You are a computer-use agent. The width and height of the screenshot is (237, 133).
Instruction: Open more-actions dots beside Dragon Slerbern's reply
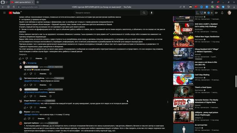(168, 102)
